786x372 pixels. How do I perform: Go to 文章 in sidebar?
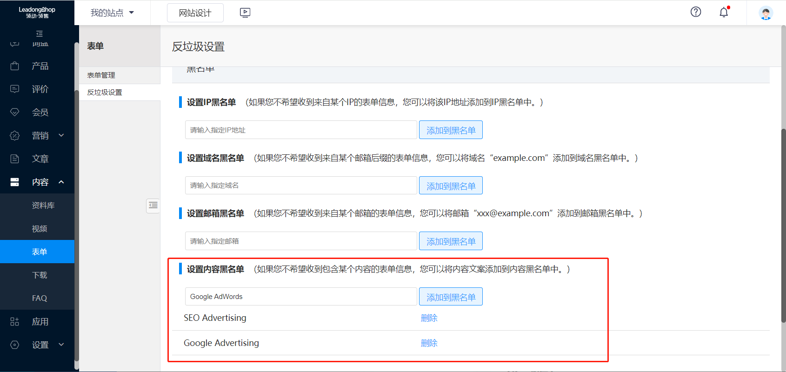coord(40,159)
